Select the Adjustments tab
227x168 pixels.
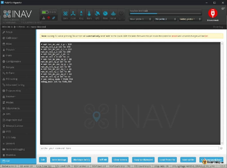click(x=18, y=108)
